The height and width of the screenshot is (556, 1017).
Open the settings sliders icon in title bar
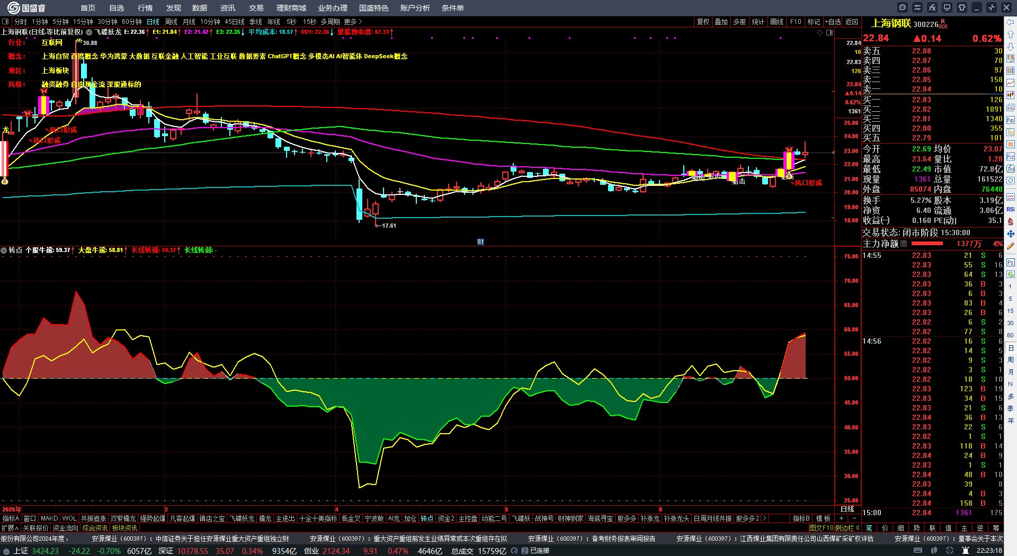click(x=917, y=7)
